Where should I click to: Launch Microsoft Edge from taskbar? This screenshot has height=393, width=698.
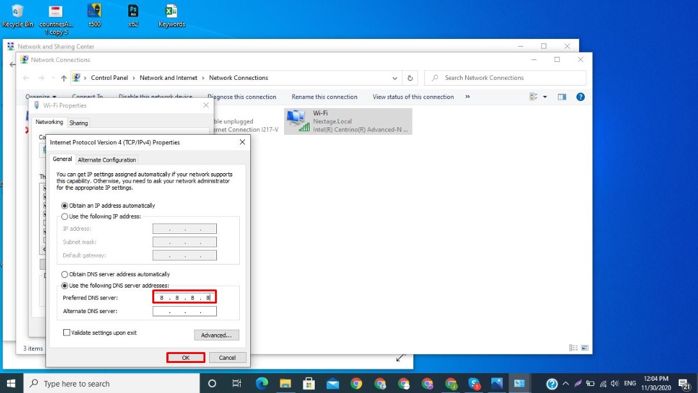pos(261,383)
